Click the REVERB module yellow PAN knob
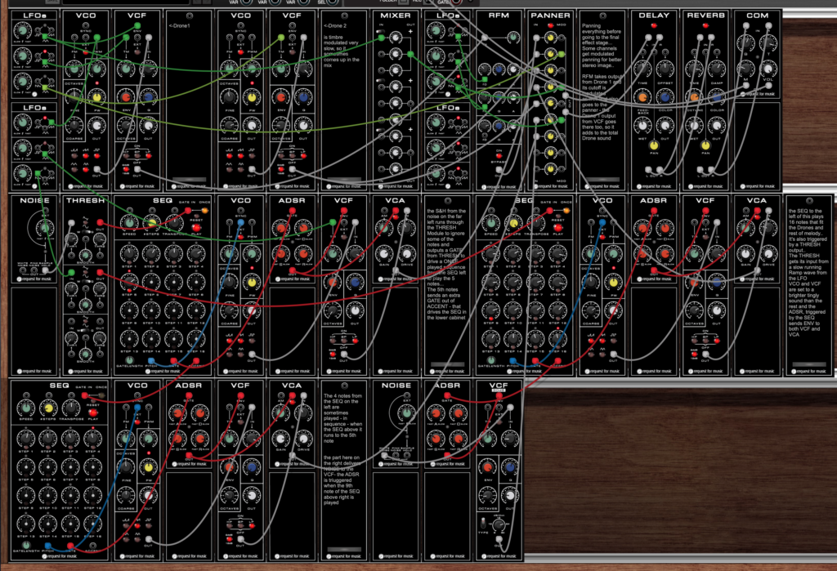The width and height of the screenshot is (837, 571). 706,146
